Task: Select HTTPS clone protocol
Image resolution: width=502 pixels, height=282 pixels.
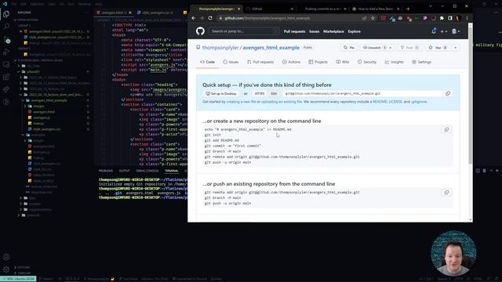Action: [260, 94]
